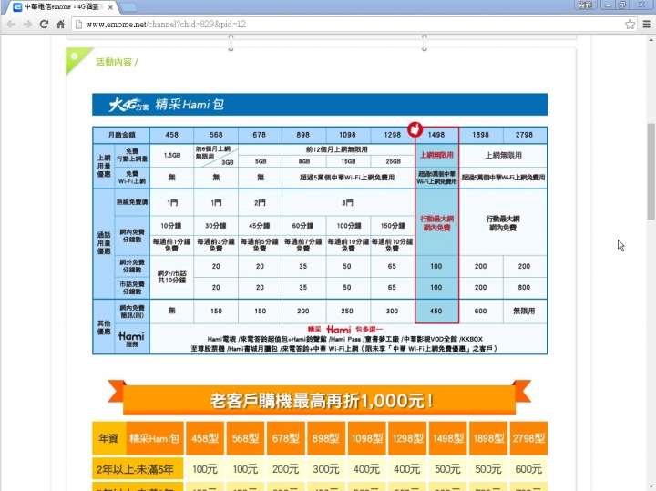
Task: Click the 2門 hotline cell
Action: click(260, 203)
